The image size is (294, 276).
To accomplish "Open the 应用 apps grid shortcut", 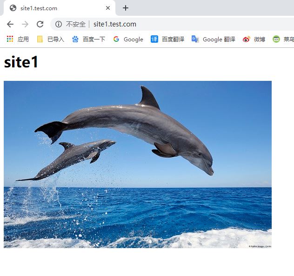I will (18, 39).
